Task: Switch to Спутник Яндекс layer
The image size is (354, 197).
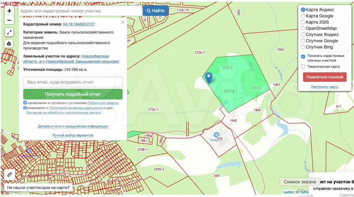Action: 303,35
